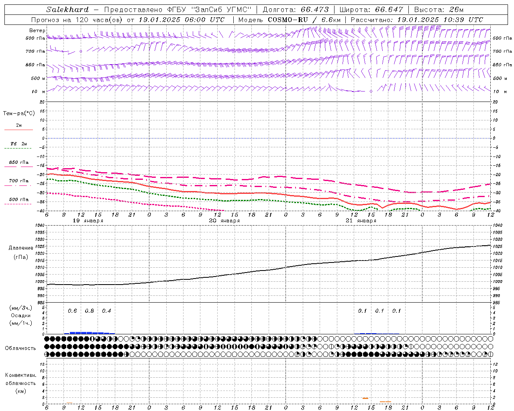Click the 'Td 2м' dew point legend entry
Viewport: 514px width, 411px height.
pos(18,146)
